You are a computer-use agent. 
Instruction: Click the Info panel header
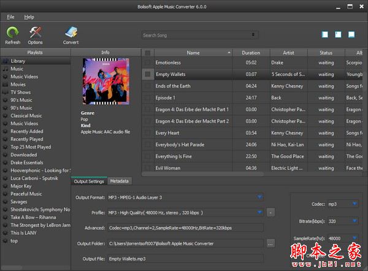(x=105, y=52)
